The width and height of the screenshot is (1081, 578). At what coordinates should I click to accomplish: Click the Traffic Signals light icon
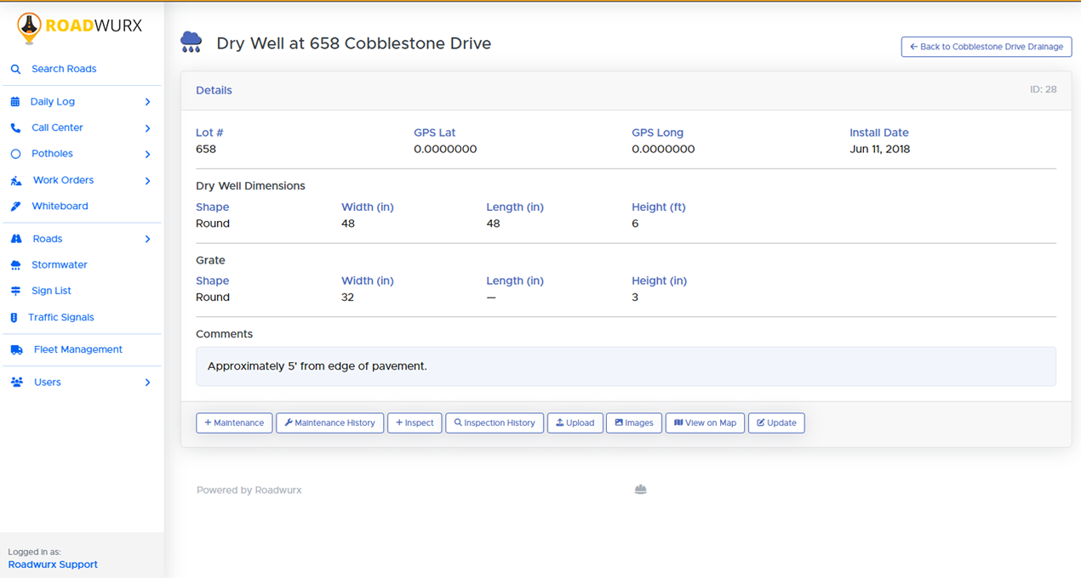click(14, 318)
